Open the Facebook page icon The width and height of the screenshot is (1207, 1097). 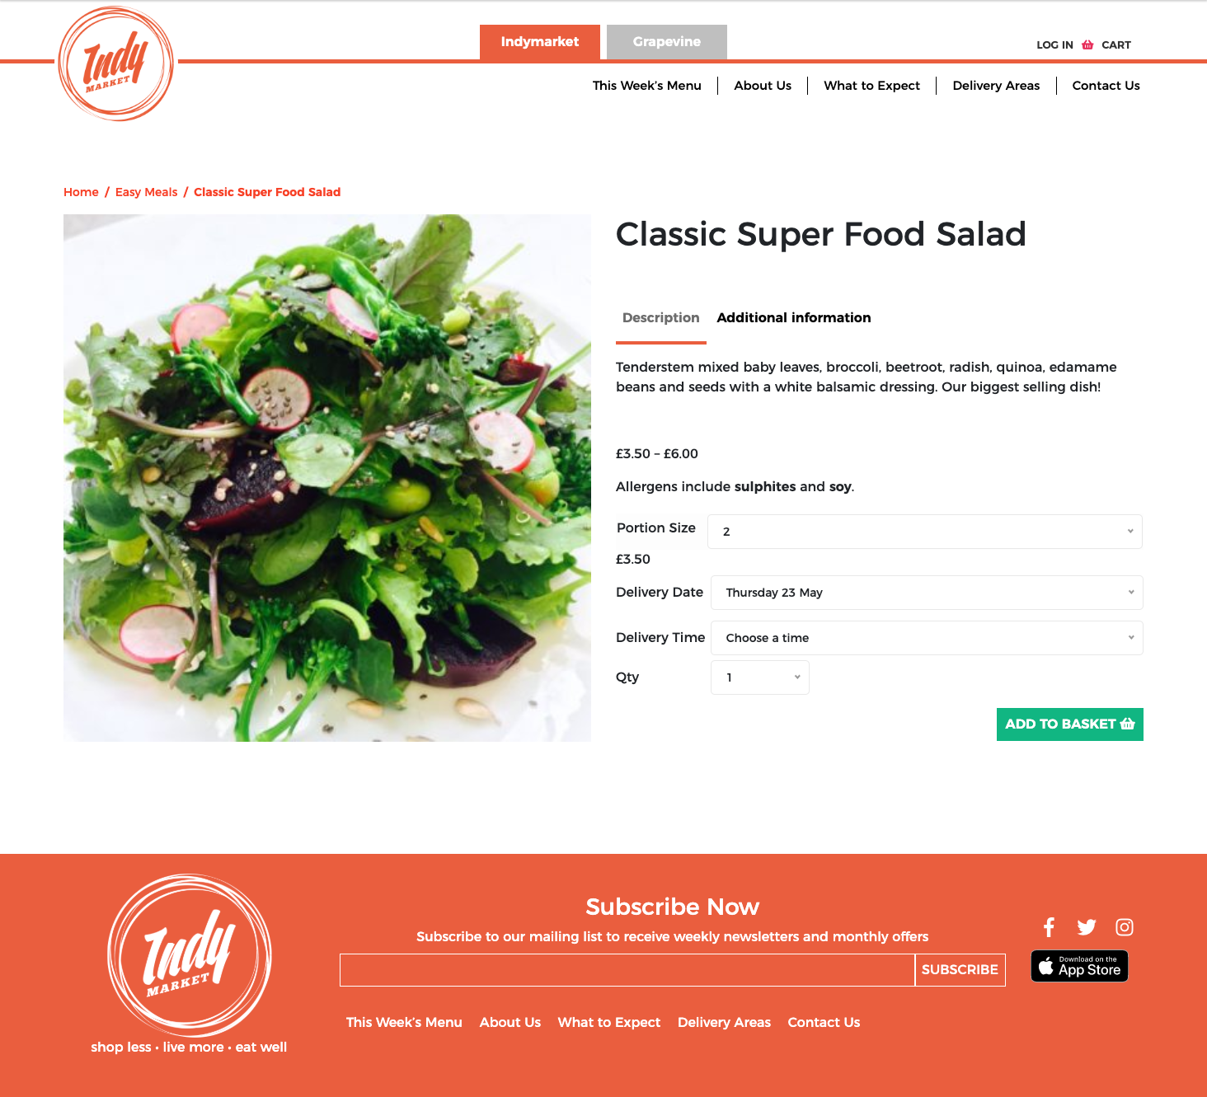[1049, 927]
